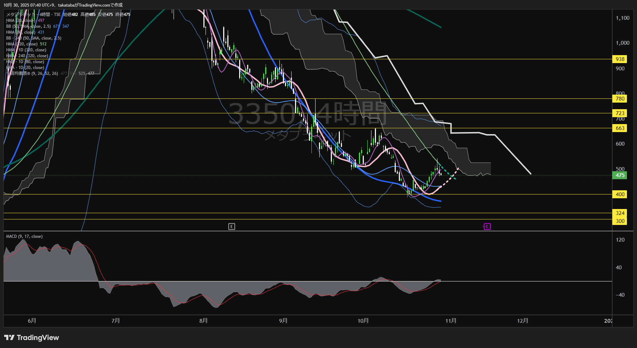Click the MACD (9, 17, close) legend

tap(24, 236)
